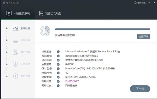Go to the 系统检测 step label
Viewport: 157px width, 99px height.
(25, 28)
